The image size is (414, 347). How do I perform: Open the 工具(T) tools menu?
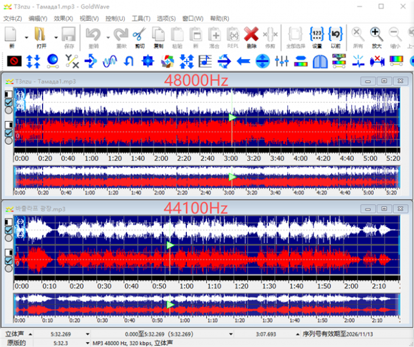click(x=141, y=18)
